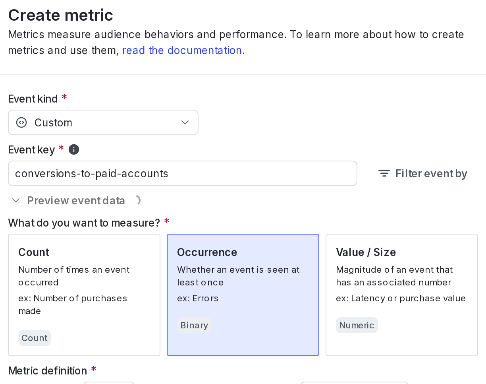The width and height of the screenshot is (486, 384).
Task: Click the bracket icon after Preview event data
Action: (139, 200)
